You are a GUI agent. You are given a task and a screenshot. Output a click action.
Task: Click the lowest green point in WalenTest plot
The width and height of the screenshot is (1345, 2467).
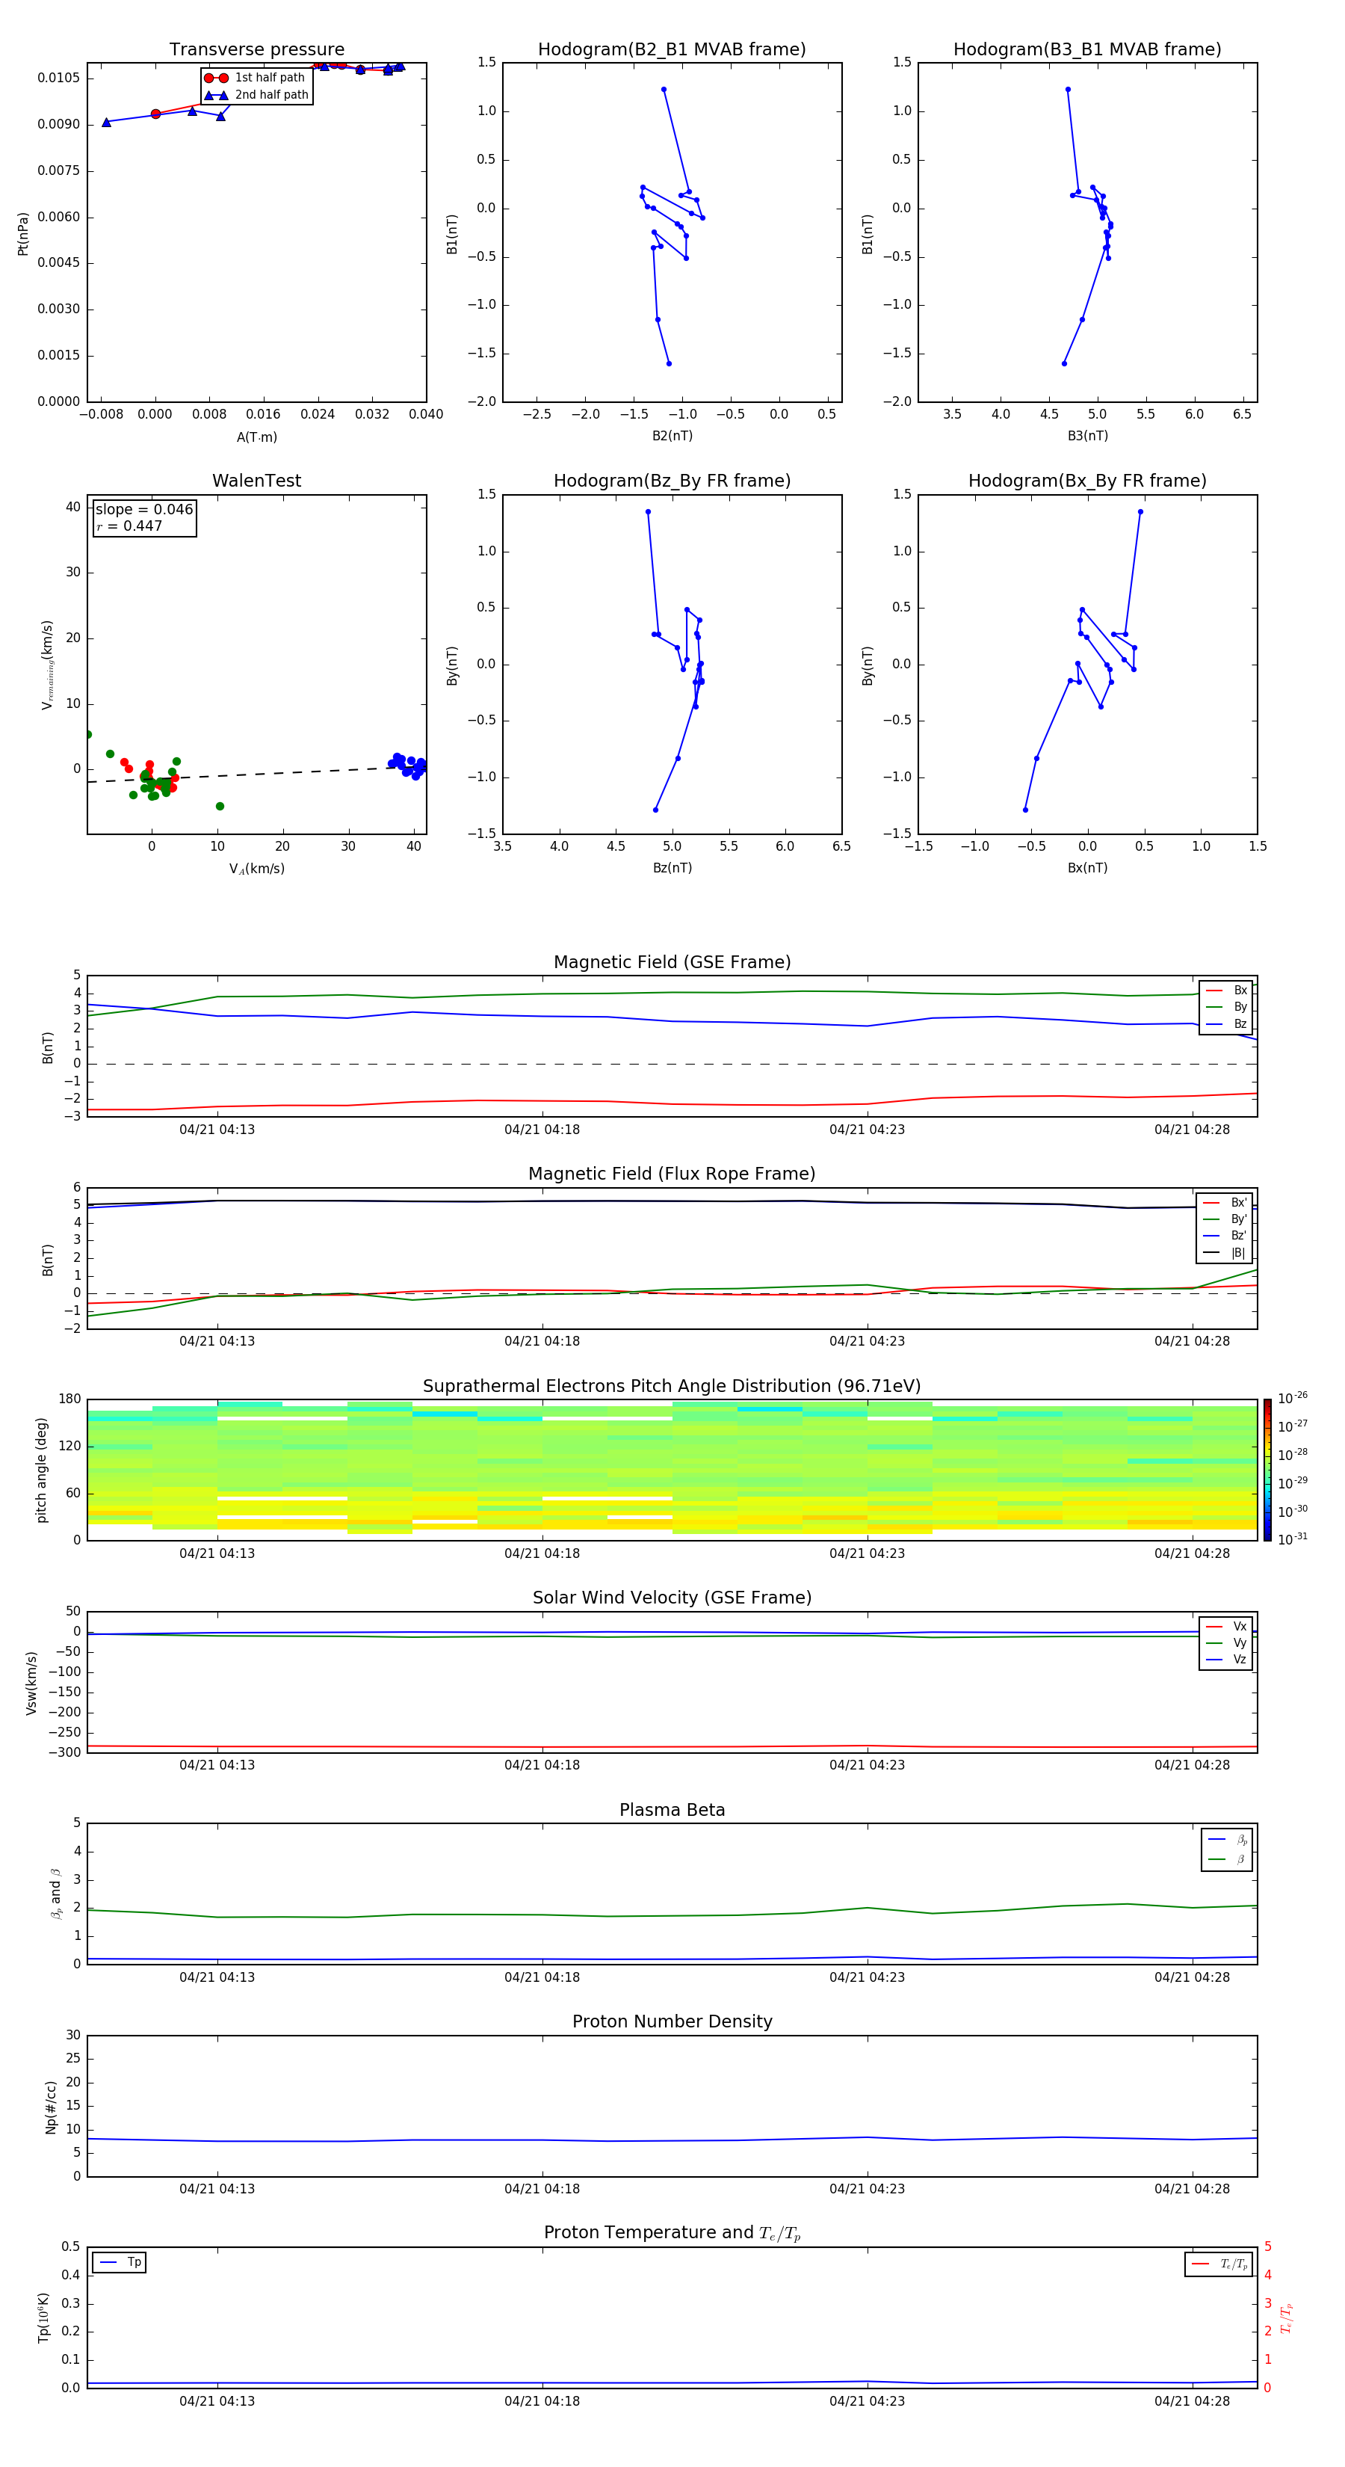tap(219, 807)
